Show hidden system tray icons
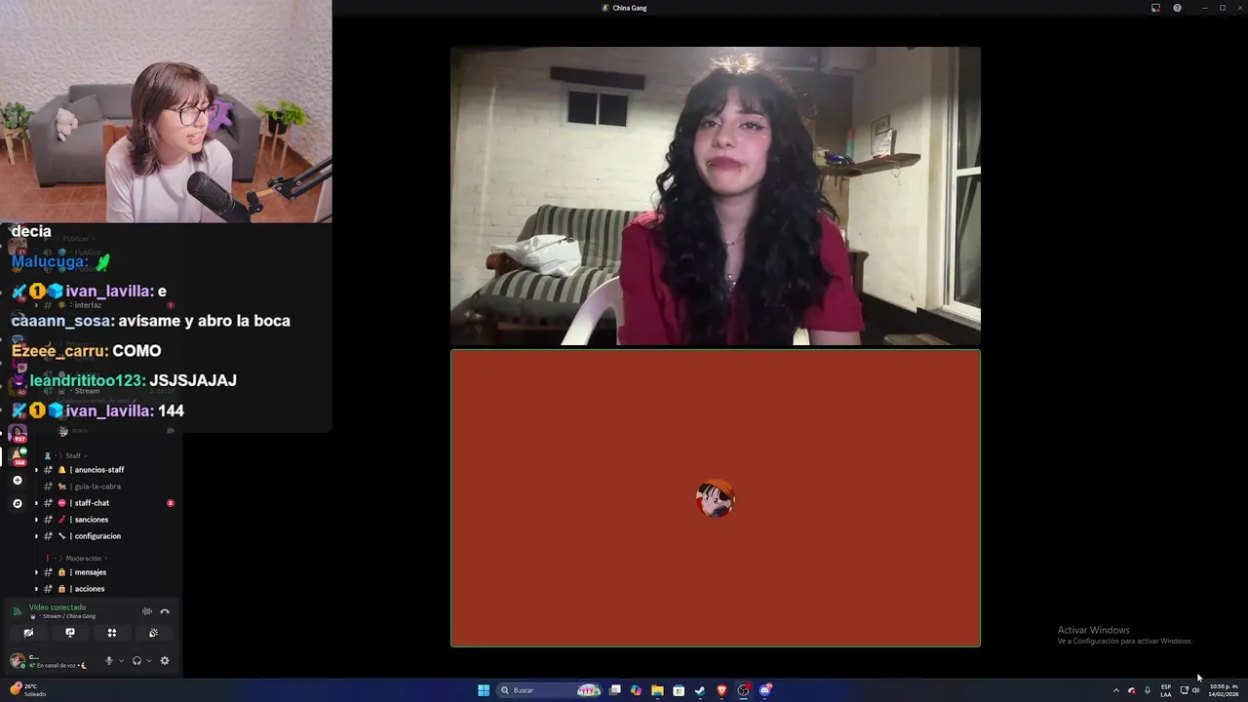Screen dimensions: 1248x702 click(1116, 690)
